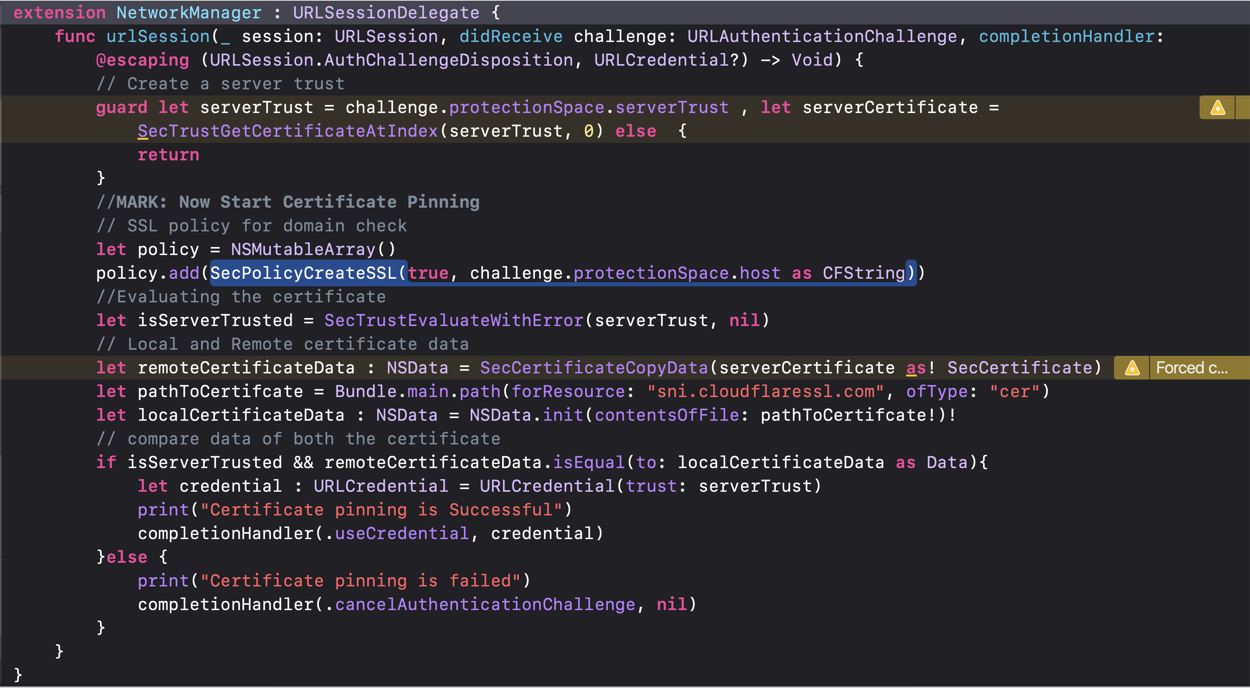Click CFString in the highlighted selection
Screen dimensions: 1250x688
point(864,273)
